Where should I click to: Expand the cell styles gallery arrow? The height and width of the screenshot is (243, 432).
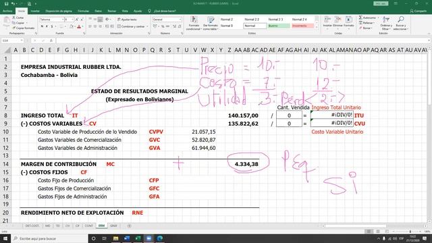pyautogui.click(x=317, y=28)
